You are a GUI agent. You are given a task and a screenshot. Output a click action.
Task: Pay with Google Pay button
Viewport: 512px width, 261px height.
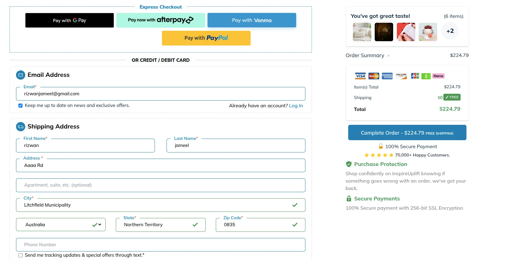click(x=70, y=20)
